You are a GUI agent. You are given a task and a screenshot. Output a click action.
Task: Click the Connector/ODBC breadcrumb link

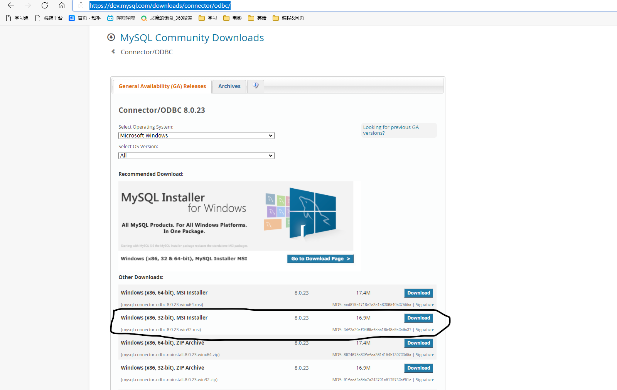point(147,52)
